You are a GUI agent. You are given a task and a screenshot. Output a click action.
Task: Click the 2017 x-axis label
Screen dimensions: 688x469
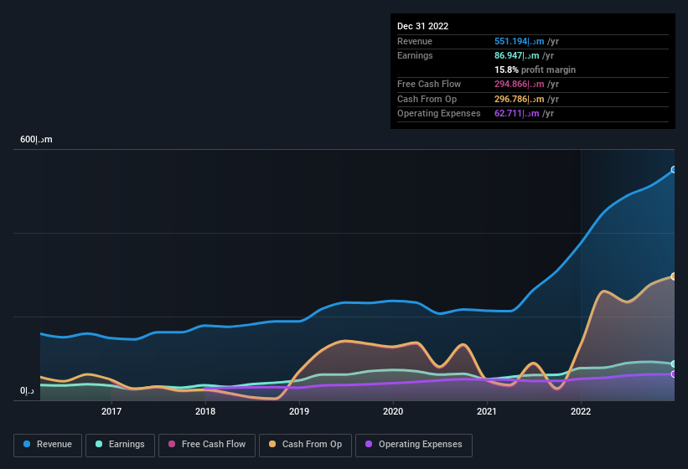(x=111, y=411)
